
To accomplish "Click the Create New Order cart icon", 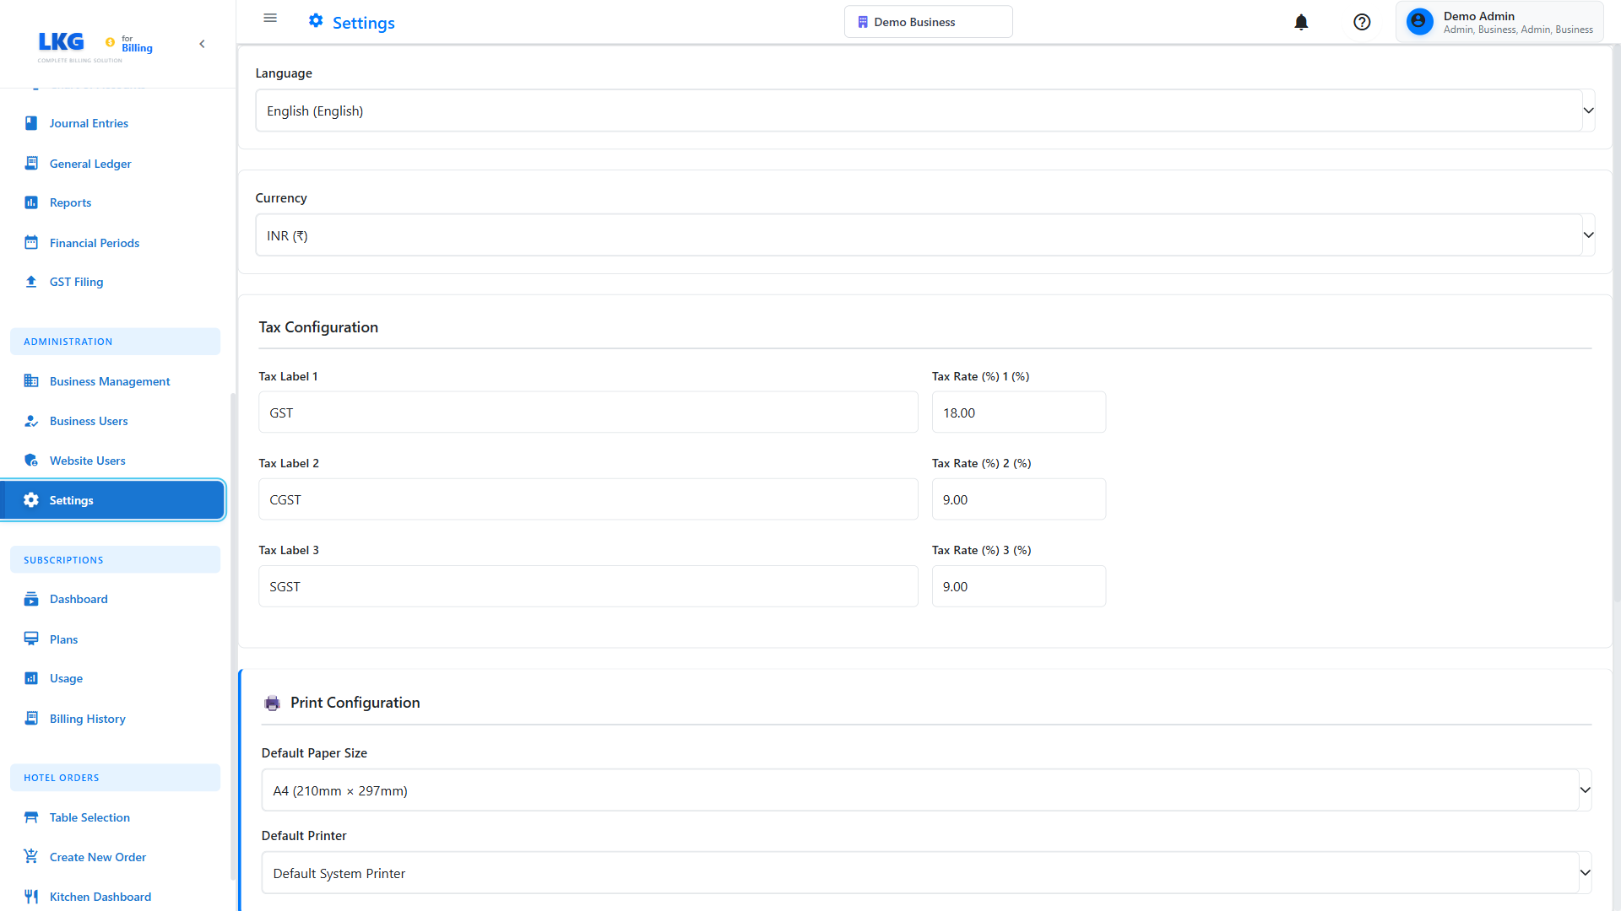I will [x=31, y=857].
